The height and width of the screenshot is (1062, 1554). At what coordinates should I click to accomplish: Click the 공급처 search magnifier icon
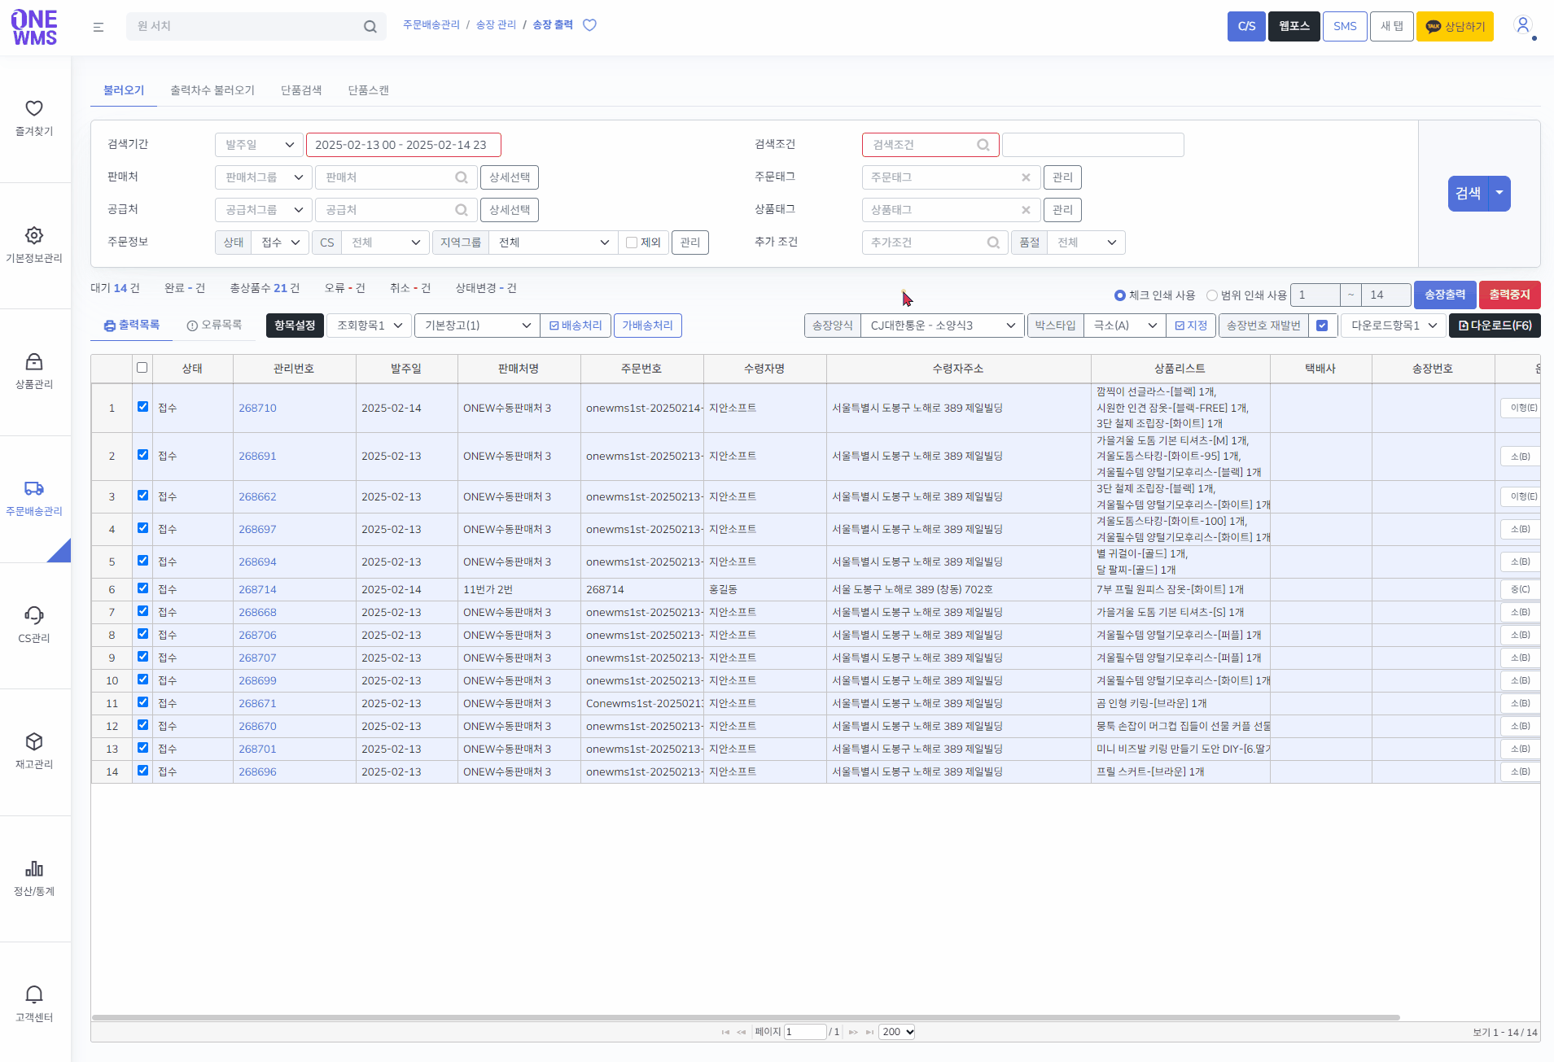tap(462, 210)
